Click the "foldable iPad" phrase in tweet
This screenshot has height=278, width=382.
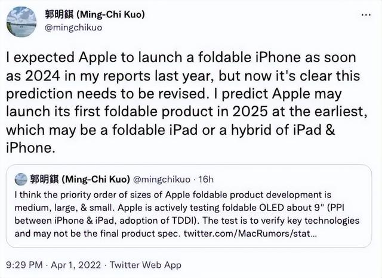(x=155, y=129)
